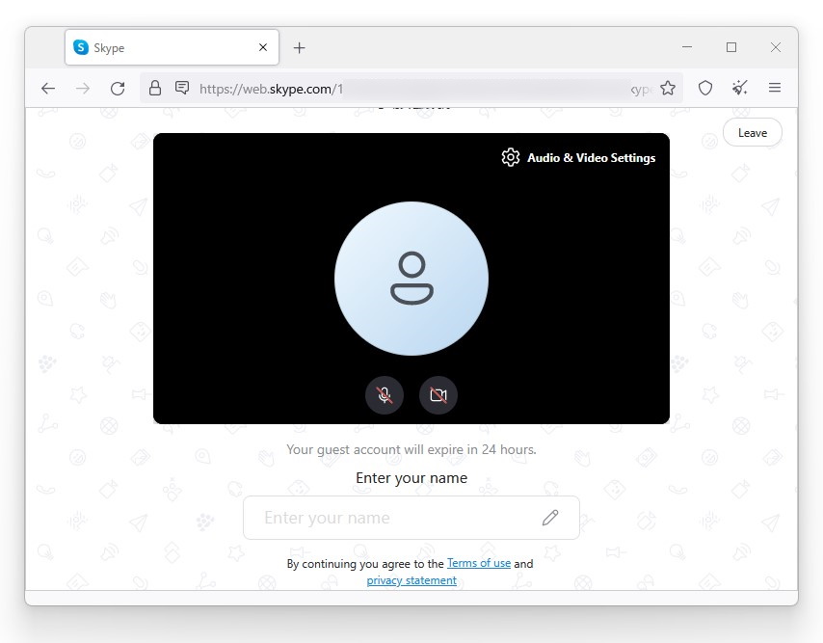Toggle the reader/notification icon beside the lock
823x643 pixels.
(x=182, y=88)
